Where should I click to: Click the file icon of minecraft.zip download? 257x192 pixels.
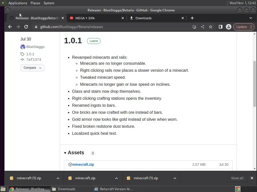tap(70, 178)
